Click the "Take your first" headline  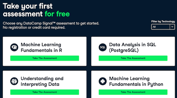28,6
